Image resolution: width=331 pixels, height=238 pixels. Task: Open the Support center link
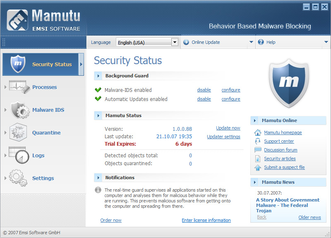[x=279, y=141]
